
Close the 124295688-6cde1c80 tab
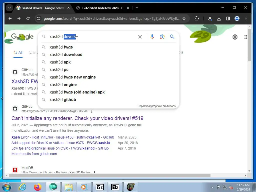(128, 8)
